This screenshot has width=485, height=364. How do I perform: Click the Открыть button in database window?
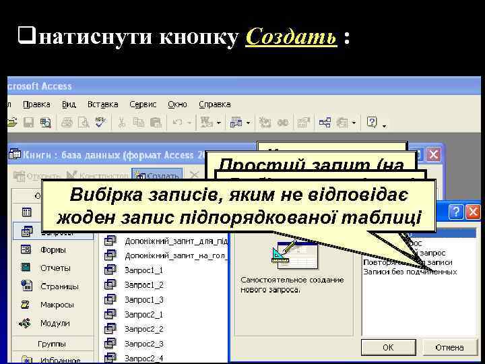[37, 175]
